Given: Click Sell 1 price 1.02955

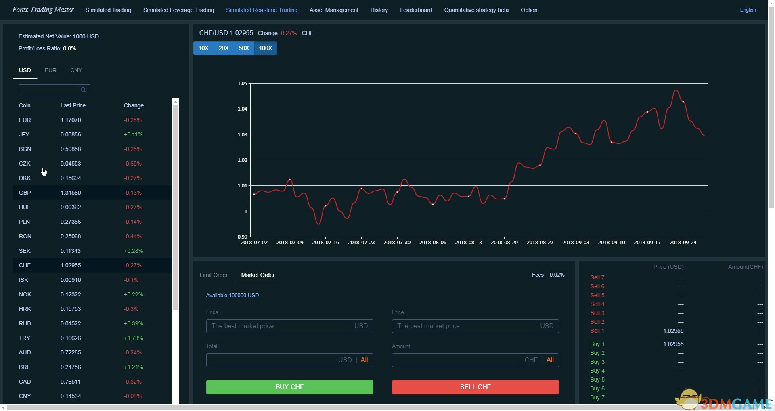Looking at the screenshot, I should coord(673,331).
